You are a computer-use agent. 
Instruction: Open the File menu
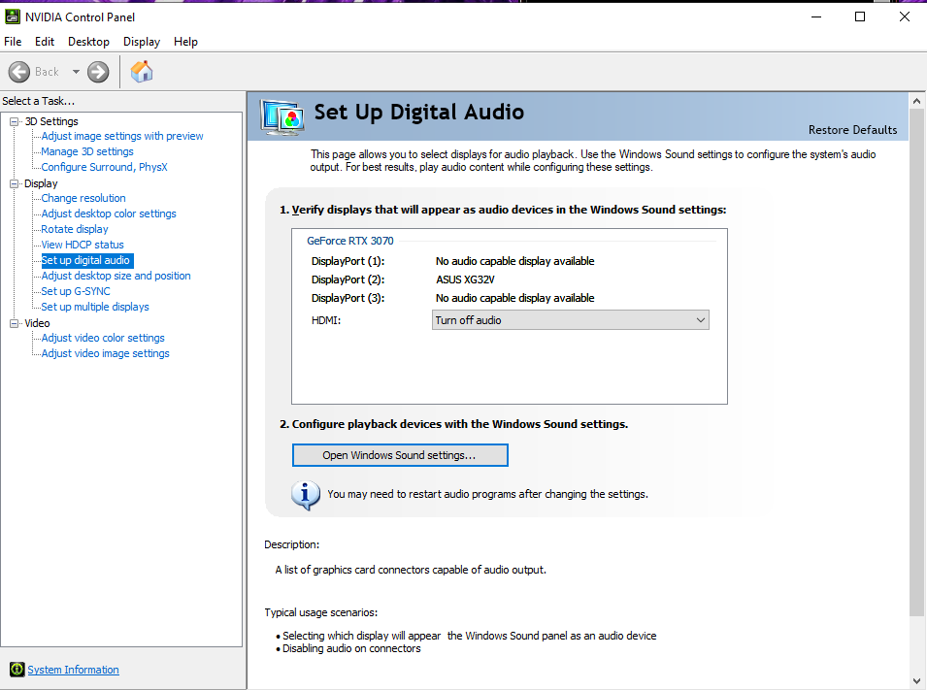click(x=13, y=42)
